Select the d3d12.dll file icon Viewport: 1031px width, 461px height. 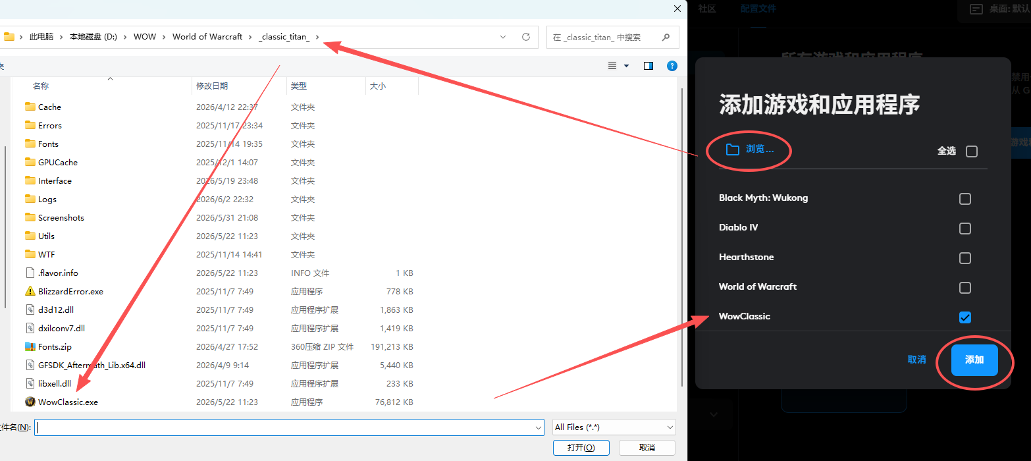[x=30, y=310]
